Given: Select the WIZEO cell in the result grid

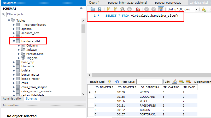Looking at the screenshot, I should 150,92.
